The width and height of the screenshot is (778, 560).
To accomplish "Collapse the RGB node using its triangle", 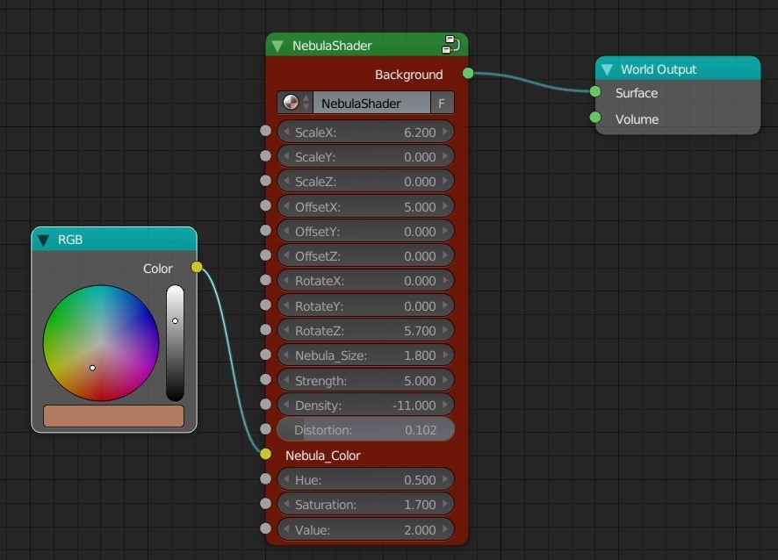I will click(44, 240).
